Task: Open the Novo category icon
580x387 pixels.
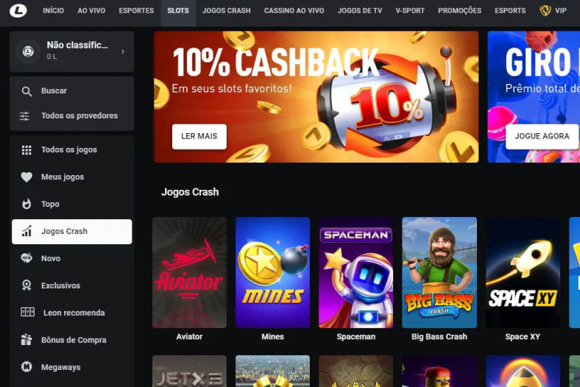Action: tap(26, 258)
